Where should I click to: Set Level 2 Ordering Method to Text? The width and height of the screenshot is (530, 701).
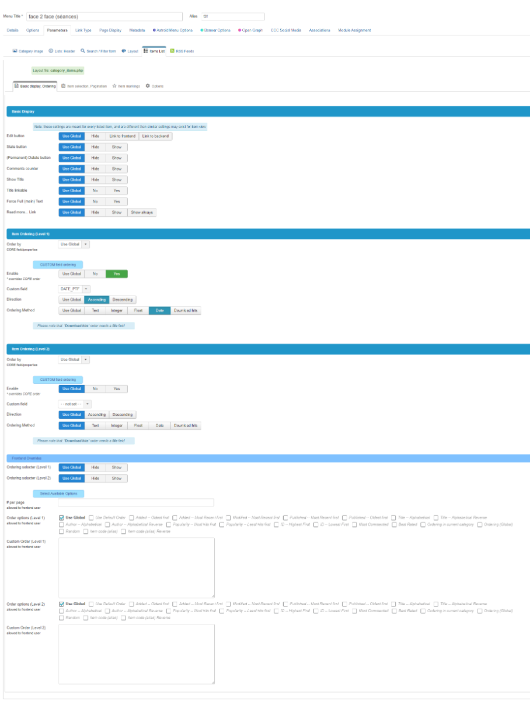click(95, 426)
